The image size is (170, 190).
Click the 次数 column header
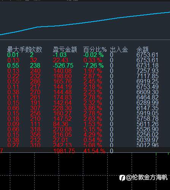coord(36,49)
